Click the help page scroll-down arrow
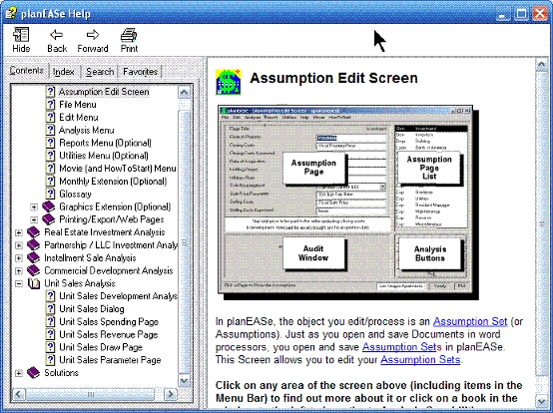 point(541,401)
